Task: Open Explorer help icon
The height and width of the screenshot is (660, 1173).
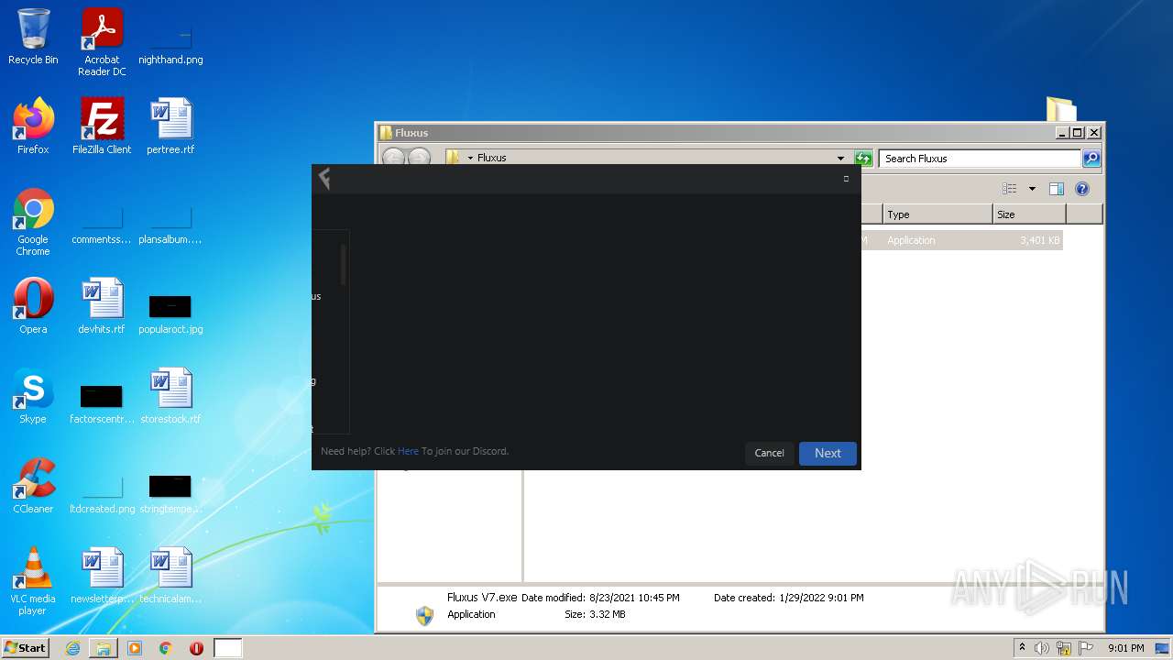Action: [1082, 189]
